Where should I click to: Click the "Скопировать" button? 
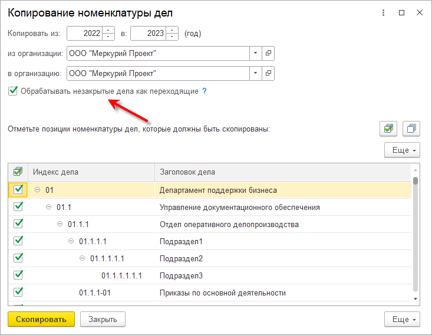pyautogui.click(x=41, y=319)
